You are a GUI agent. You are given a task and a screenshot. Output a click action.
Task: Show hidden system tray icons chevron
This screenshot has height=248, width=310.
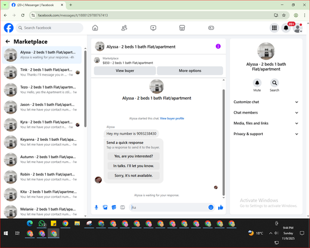[x=270, y=233]
